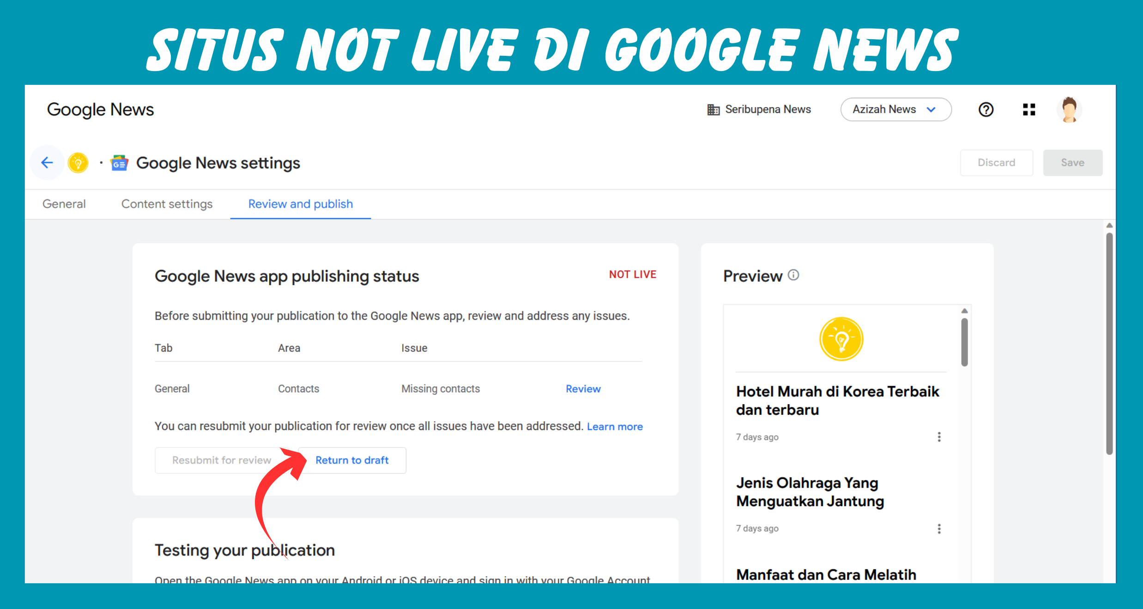
Task: Click the General cell in issues table
Action: pyautogui.click(x=172, y=389)
